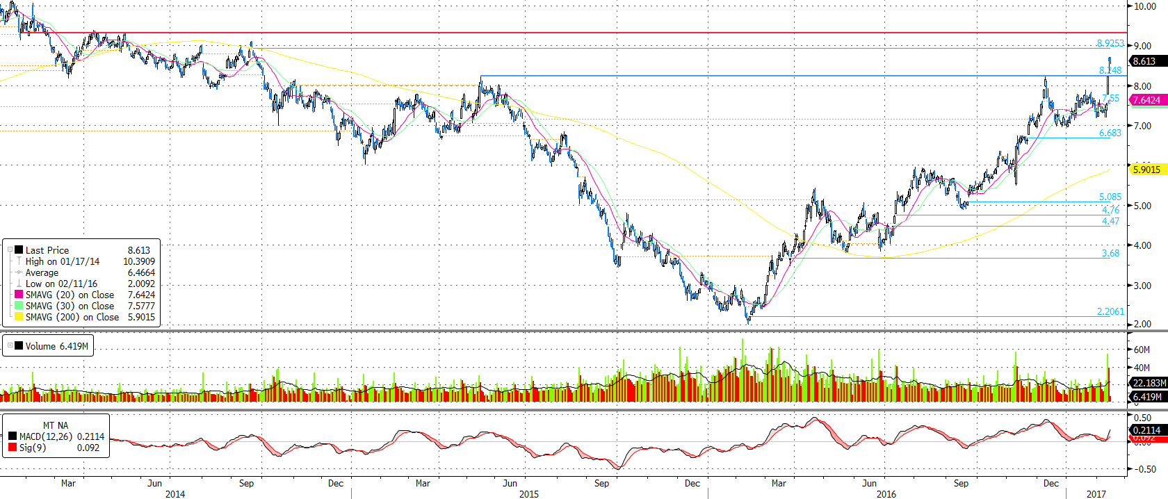This screenshot has width=1168, height=499.
Task: Click the 0.2114 MACD axis tag
Action: click(1149, 430)
